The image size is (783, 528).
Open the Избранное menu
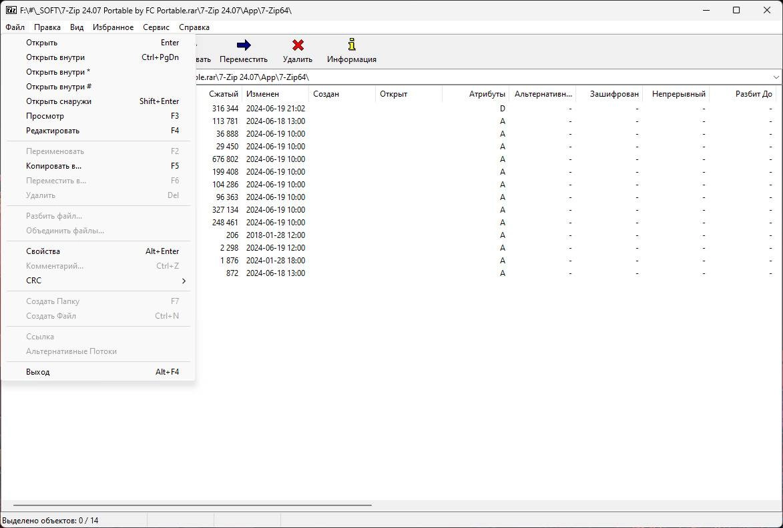pyautogui.click(x=113, y=27)
